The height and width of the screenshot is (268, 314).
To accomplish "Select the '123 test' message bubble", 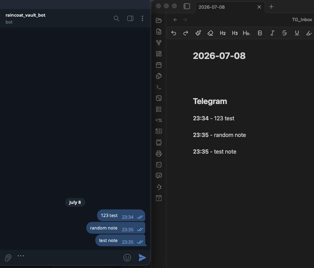I will tap(121, 216).
